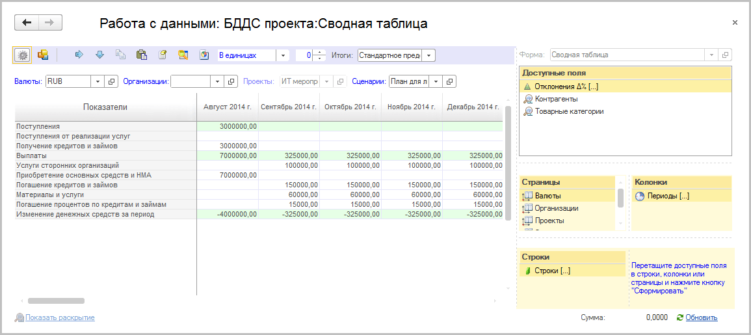Image resolution: width=751 pixels, height=335 pixels.
Task: Expand the Организации dropdown
Action: click(217, 81)
